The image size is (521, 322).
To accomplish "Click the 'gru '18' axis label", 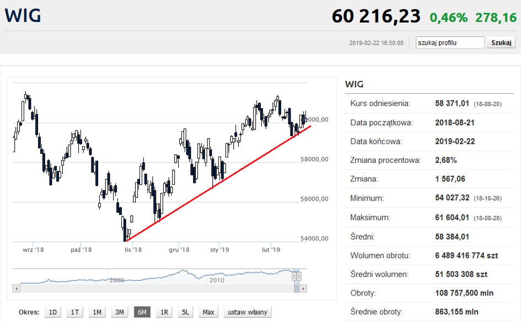I will (179, 250).
